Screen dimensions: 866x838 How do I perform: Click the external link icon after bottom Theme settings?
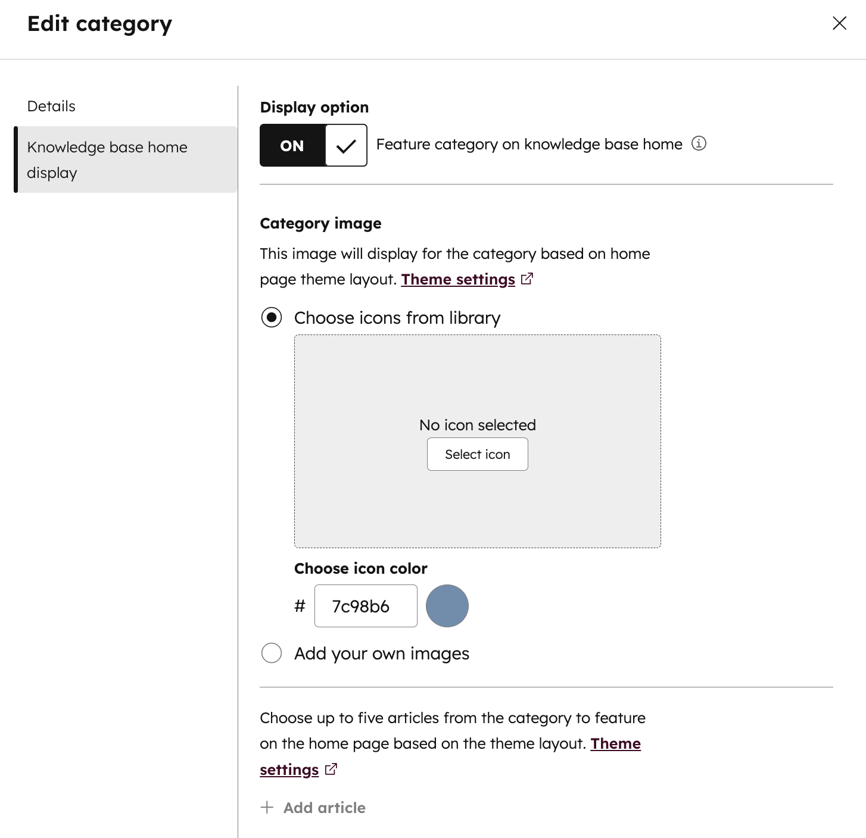pyautogui.click(x=331, y=769)
